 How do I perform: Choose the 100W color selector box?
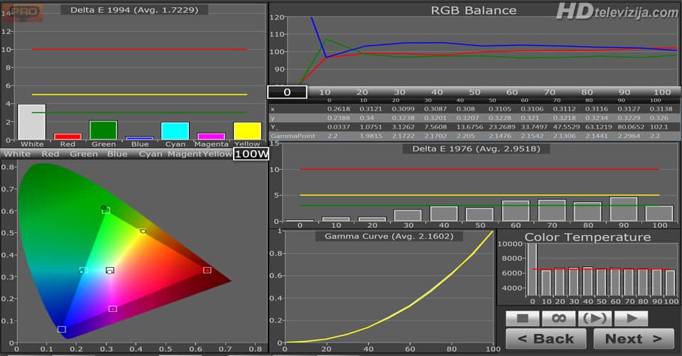(250, 153)
